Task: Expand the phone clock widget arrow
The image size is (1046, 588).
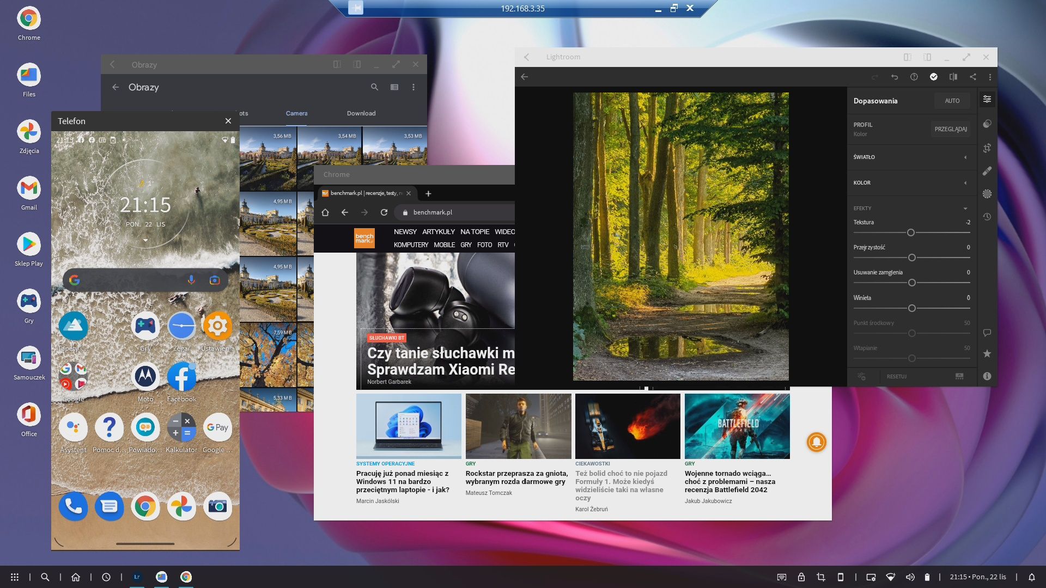Action: 145,240
